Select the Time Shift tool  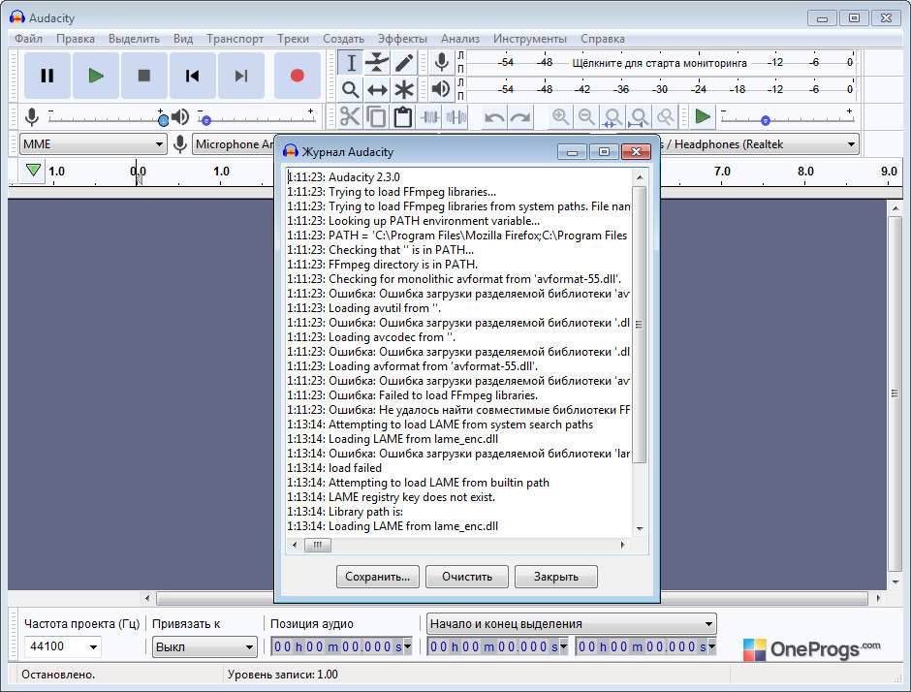coord(377,89)
